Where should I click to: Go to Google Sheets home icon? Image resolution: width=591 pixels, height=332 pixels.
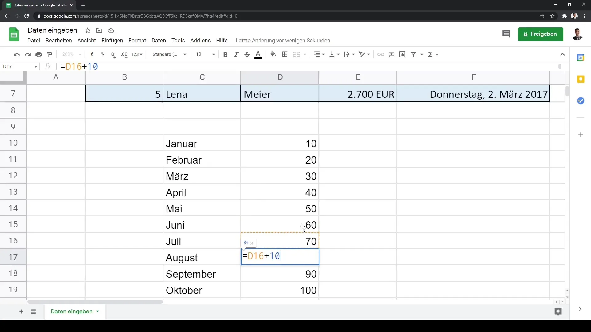pos(14,34)
